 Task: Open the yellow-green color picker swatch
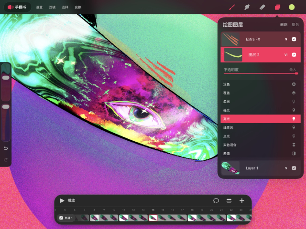coord(292,7)
